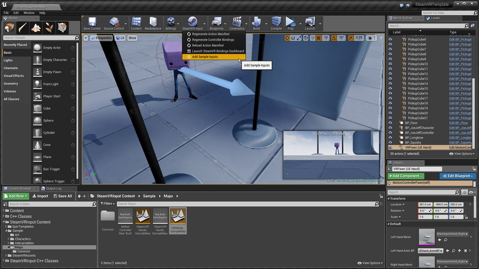Click the Source Control icon

tap(114, 22)
